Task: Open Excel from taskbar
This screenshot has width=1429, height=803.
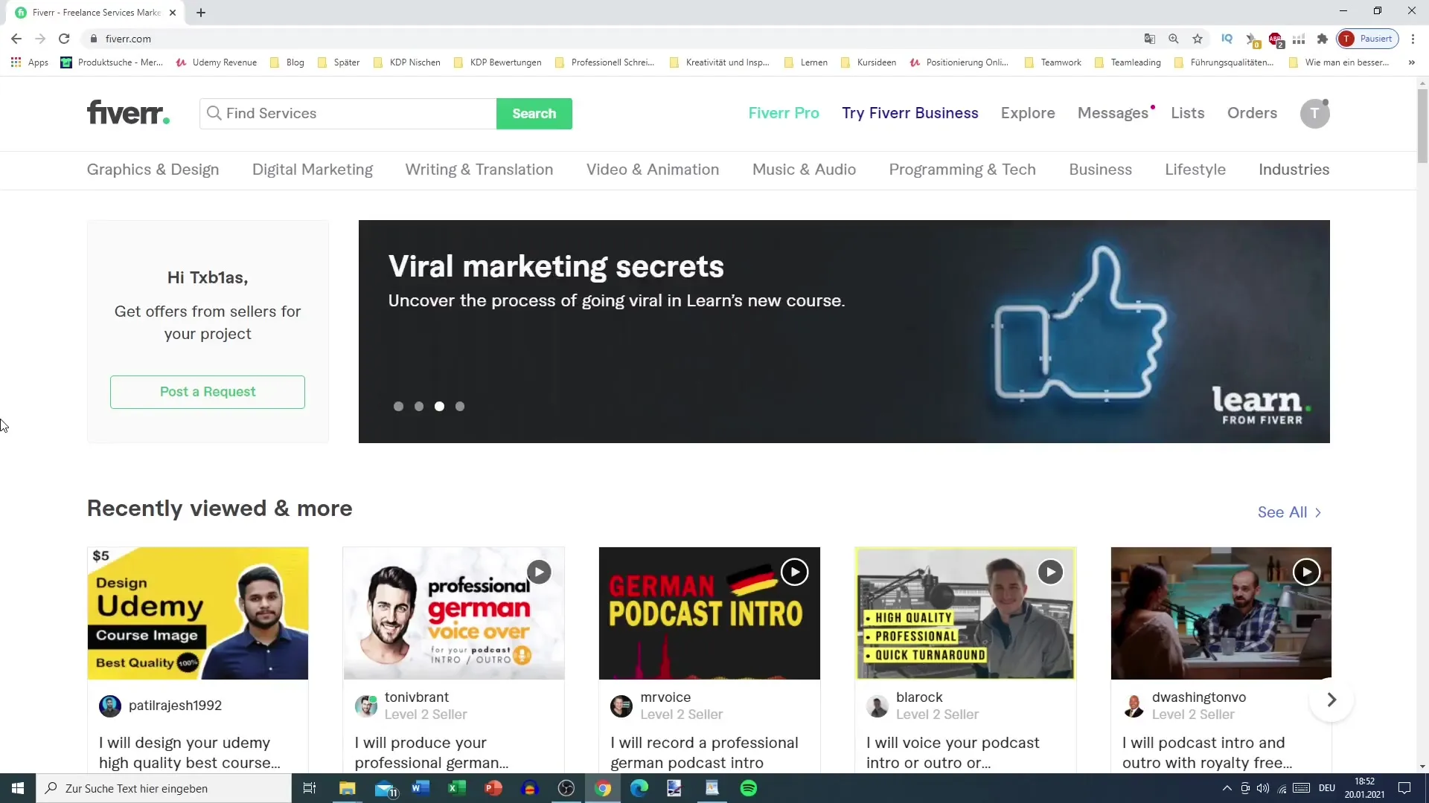Action: (457, 788)
